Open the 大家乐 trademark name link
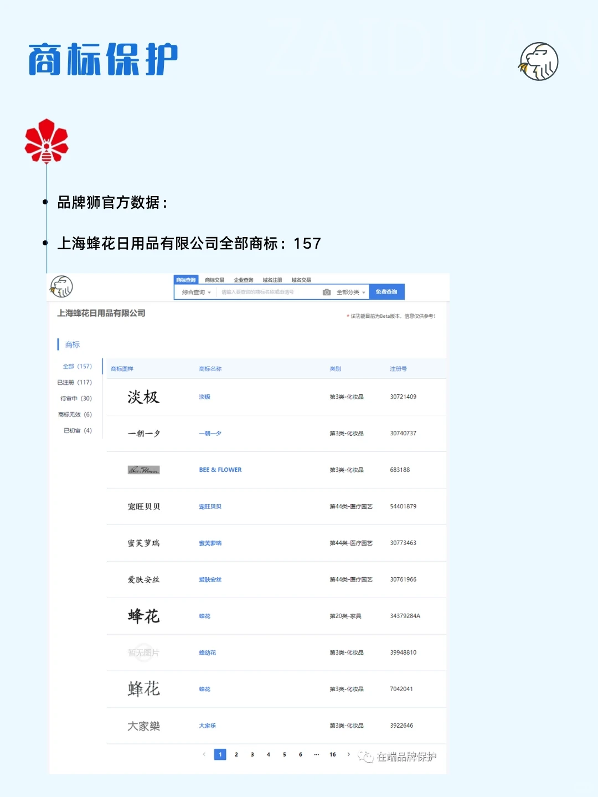Screen dimensions: 598x797 (208, 726)
